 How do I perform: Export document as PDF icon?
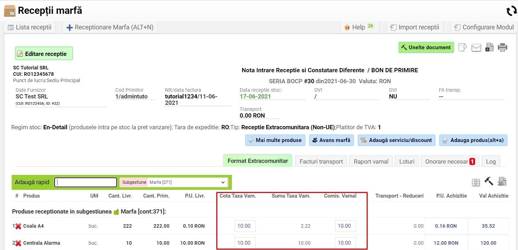[490, 47]
